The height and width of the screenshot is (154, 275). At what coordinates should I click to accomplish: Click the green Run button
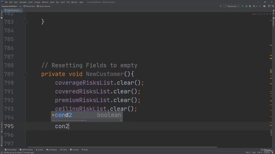[243, 6]
